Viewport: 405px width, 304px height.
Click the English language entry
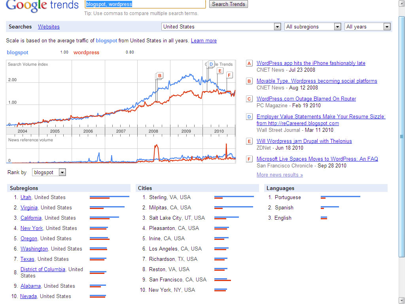[x=283, y=218]
